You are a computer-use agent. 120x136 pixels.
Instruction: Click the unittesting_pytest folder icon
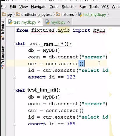(x=18, y=14)
